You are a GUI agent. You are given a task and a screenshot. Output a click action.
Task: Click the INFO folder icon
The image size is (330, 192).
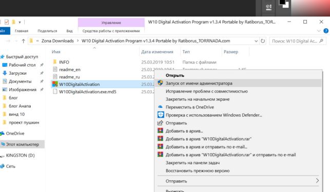coord(55,62)
